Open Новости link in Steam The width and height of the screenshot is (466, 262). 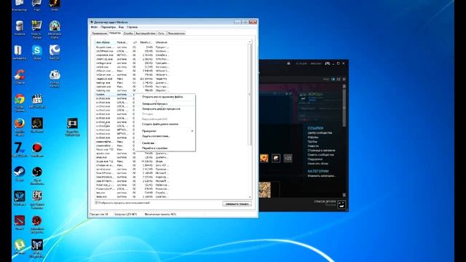click(313, 146)
